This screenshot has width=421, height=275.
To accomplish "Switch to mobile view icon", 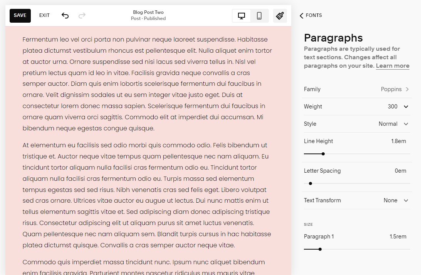I will 259,16.
